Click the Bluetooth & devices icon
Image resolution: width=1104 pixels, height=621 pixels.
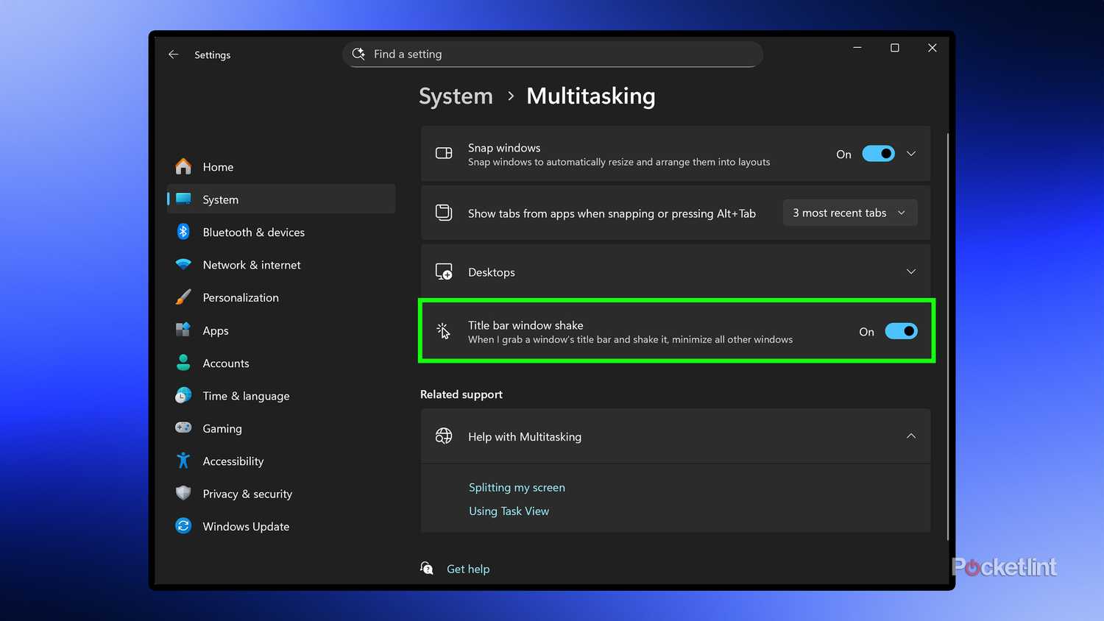click(x=183, y=231)
